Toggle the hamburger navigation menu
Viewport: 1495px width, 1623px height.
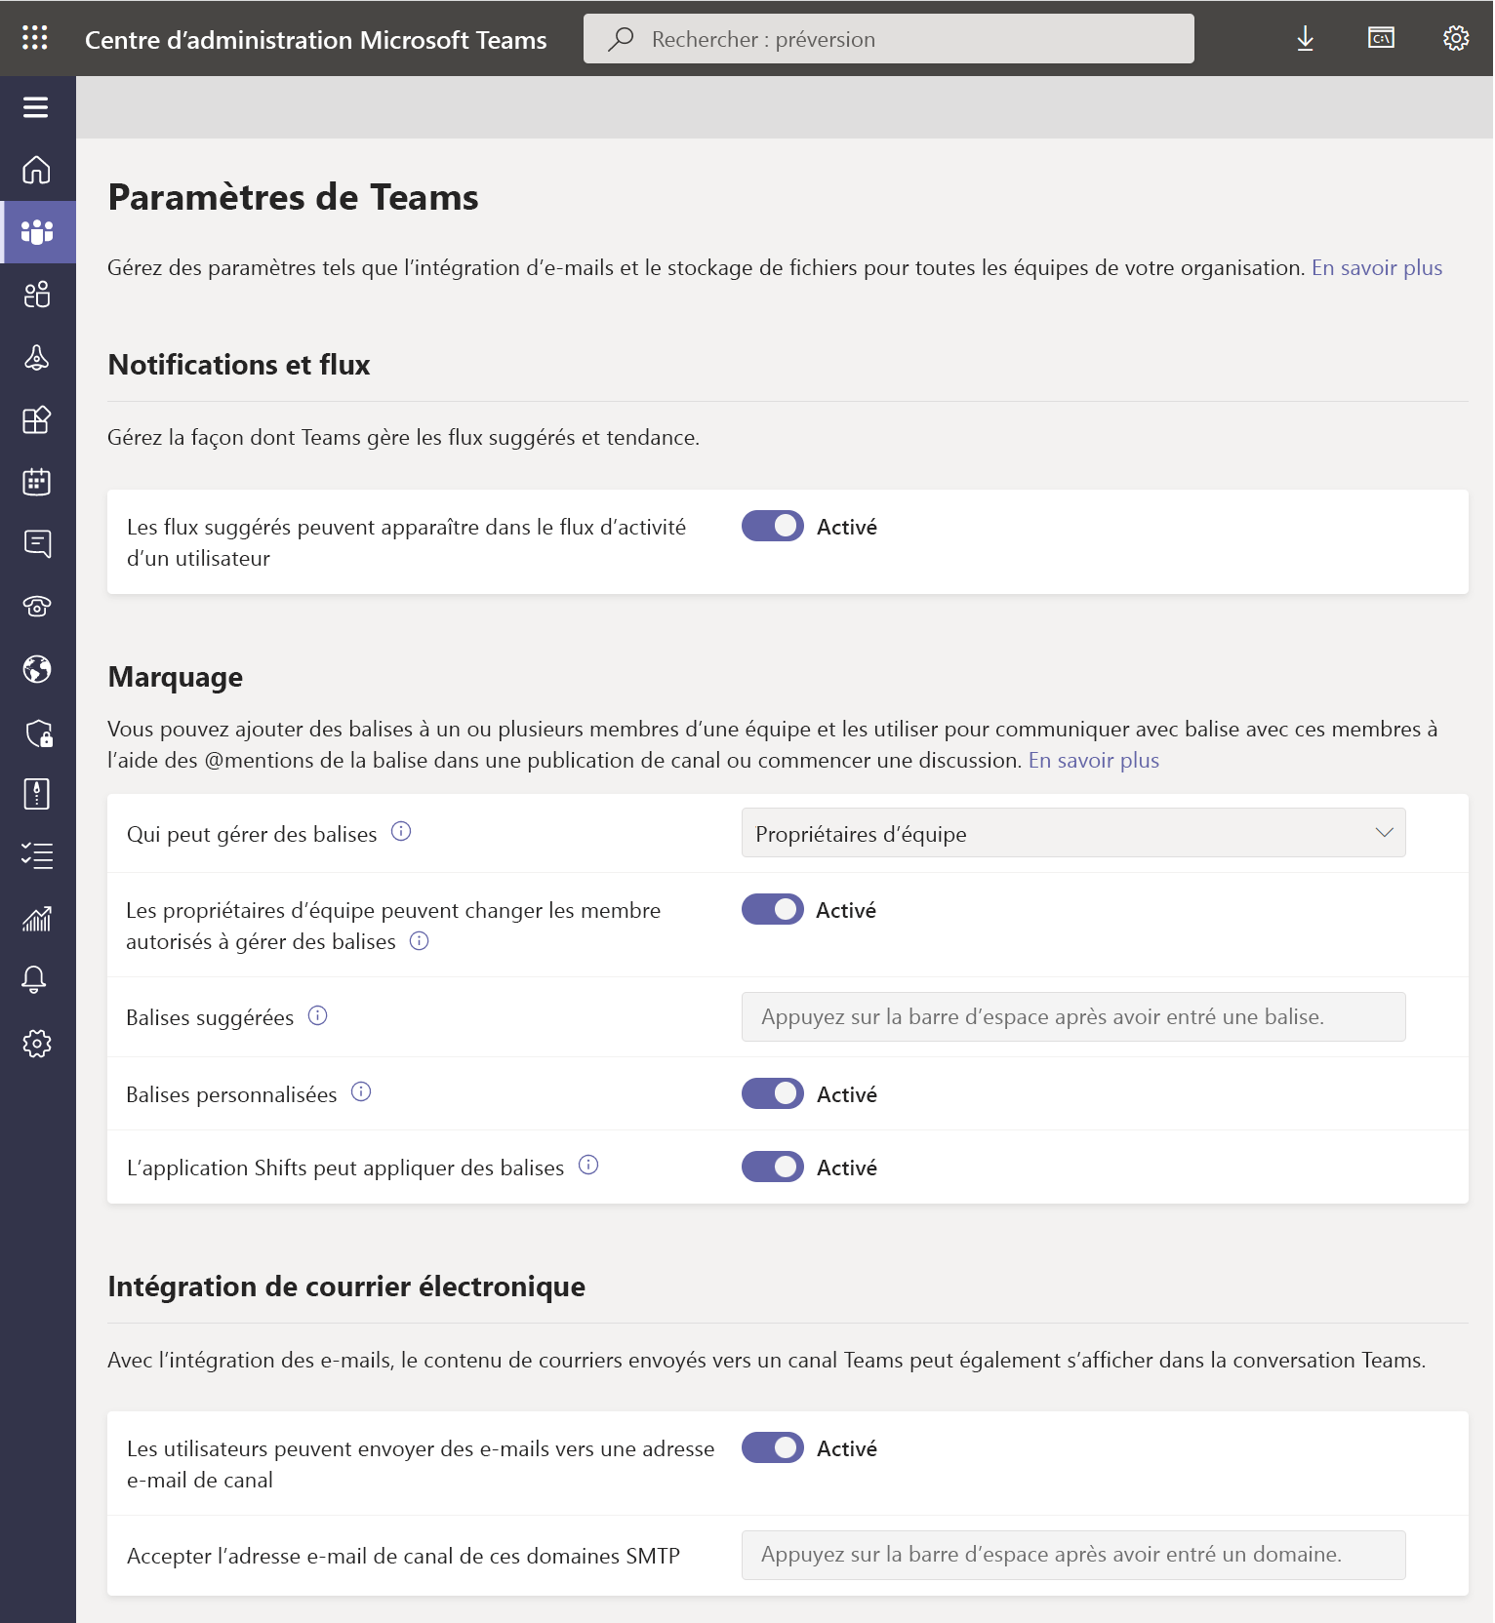point(36,107)
